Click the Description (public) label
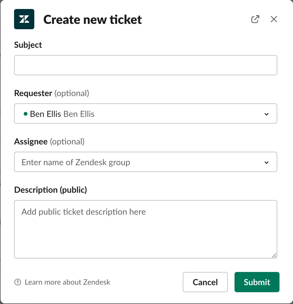Image resolution: width=293 pixels, height=304 pixels. tap(51, 190)
